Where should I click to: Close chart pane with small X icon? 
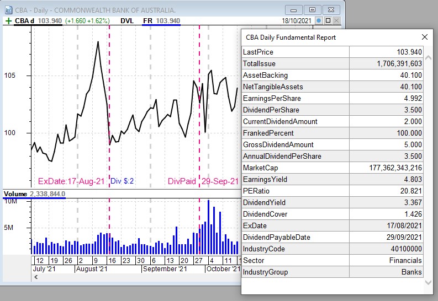click(336, 20)
